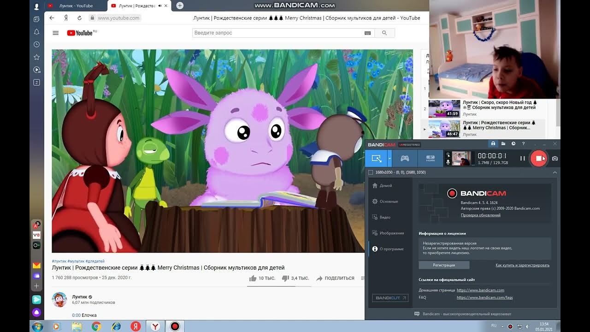Open Bandicam scheduled recording clock icon
590x332 pixels.
click(x=513, y=144)
